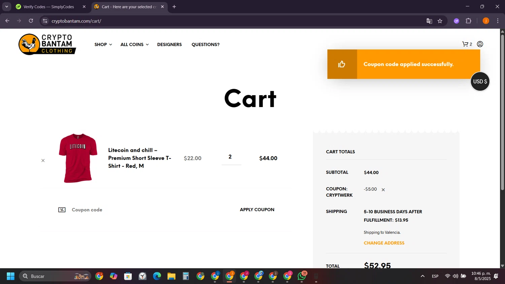The image size is (505, 284).
Task: Open Wi-Fi network settings in tray
Action: click(x=447, y=276)
